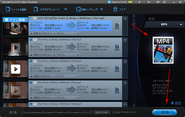
Task: Click the DVD Loading (DVDローディング) button
Action: point(87,9)
